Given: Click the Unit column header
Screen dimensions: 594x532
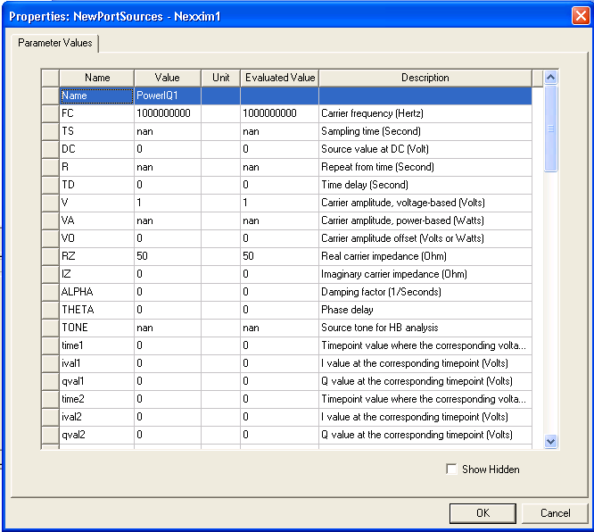Looking at the screenshot, I should point(220,78).
